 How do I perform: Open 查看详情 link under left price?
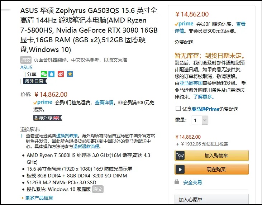[104, 102]
